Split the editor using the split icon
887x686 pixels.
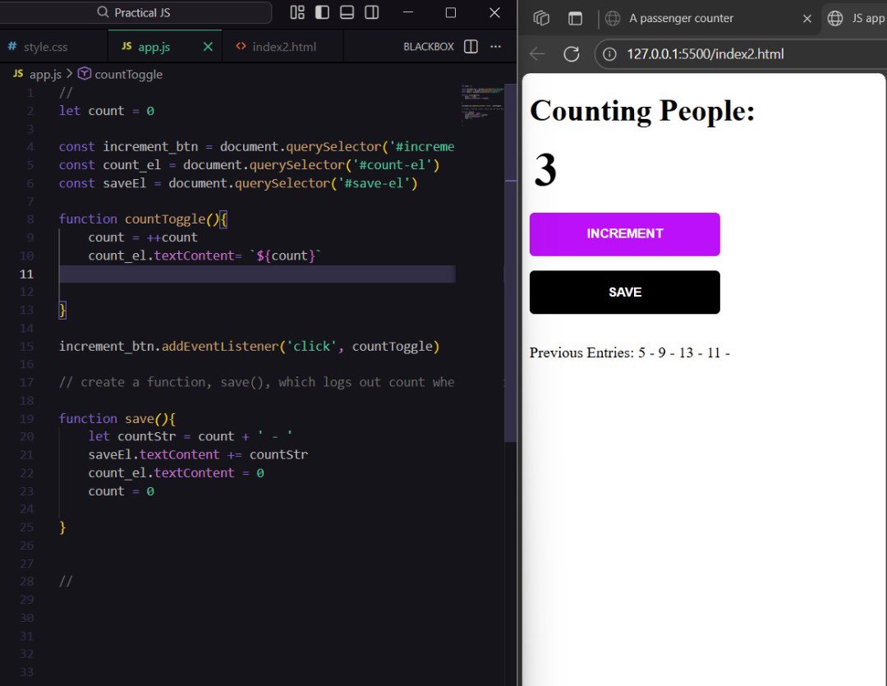point(470,47)
